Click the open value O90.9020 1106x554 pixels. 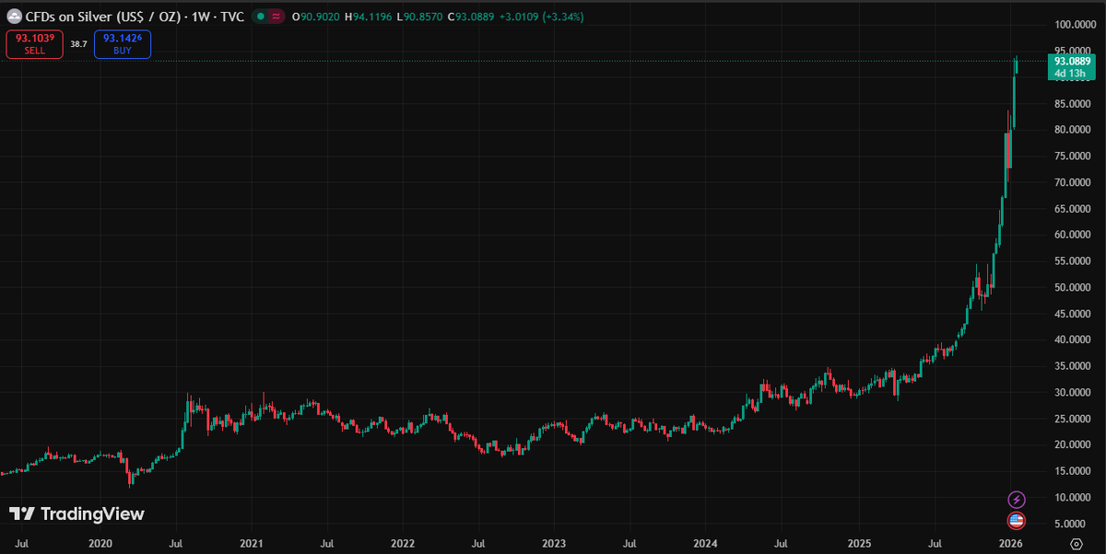(x=316, y=17)
